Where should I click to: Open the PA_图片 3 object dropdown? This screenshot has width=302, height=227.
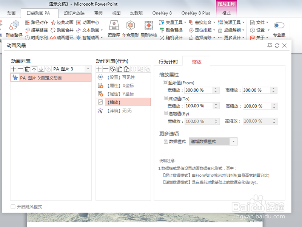[88, 69]
